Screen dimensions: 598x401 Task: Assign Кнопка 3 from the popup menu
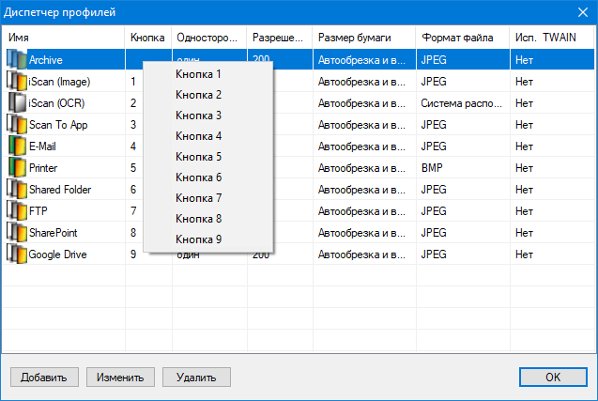pyautogui.click(x=198, y=116)
